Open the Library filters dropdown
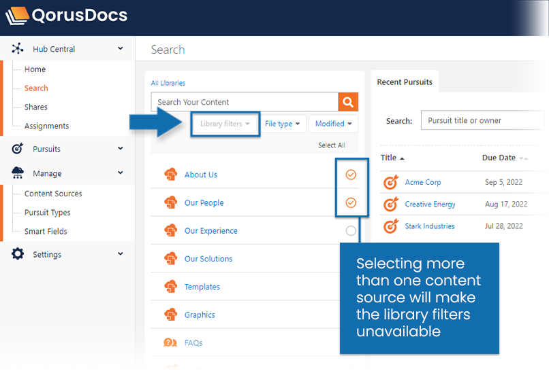This screenshot has width=549, height=371. (x=225, y=124)
